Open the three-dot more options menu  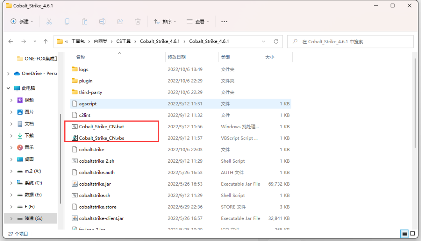coord(224,21)
